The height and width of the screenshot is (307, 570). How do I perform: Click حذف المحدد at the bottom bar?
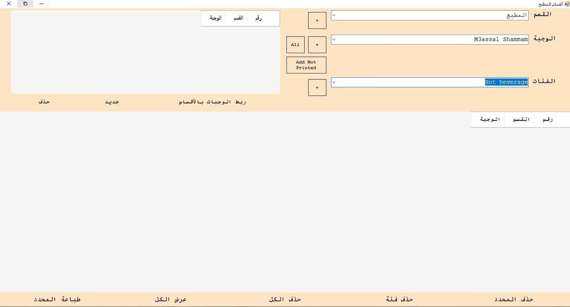pos(513,299)
